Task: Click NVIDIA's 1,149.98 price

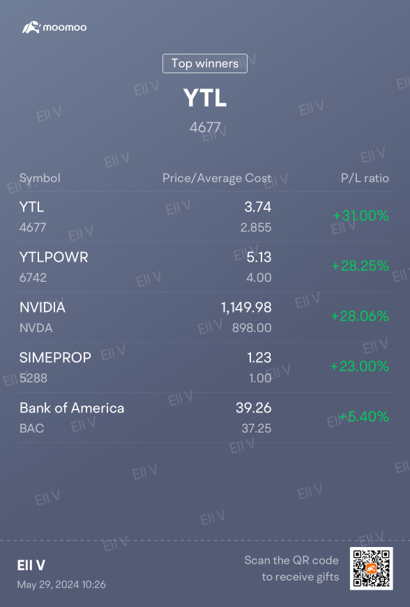Action: pos(246,308)
